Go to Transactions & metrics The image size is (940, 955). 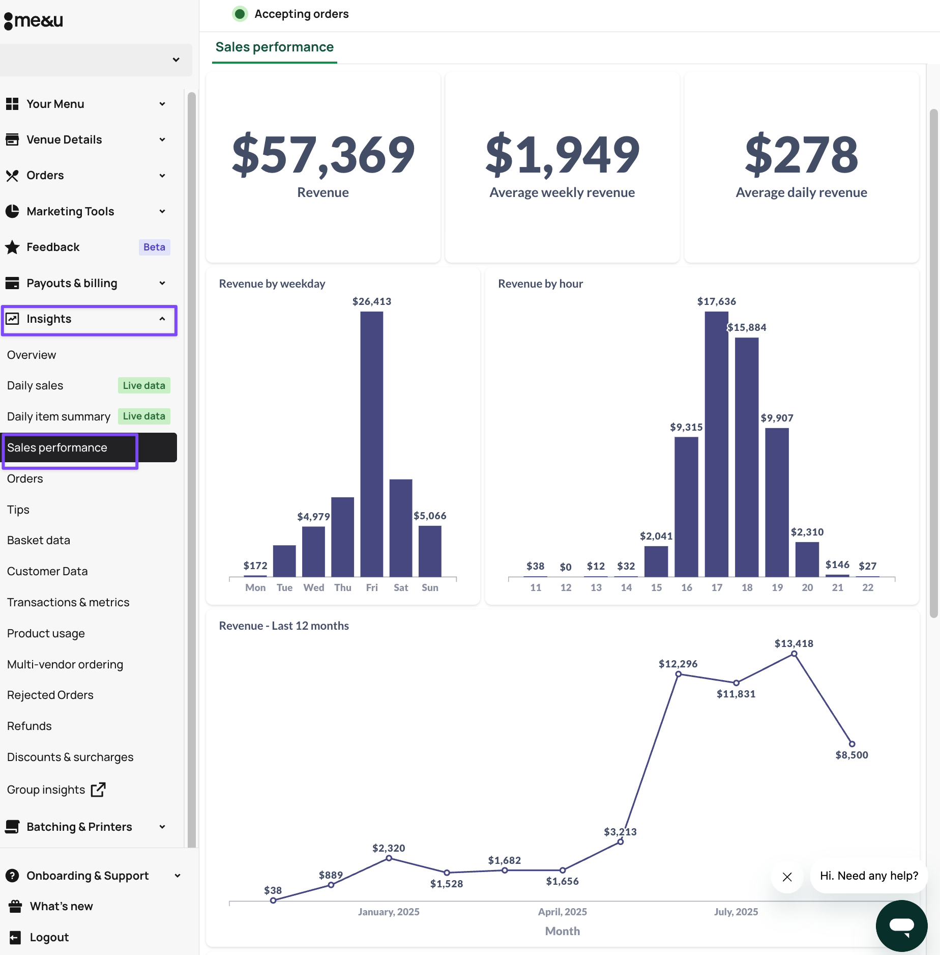(x=68, y=602)
